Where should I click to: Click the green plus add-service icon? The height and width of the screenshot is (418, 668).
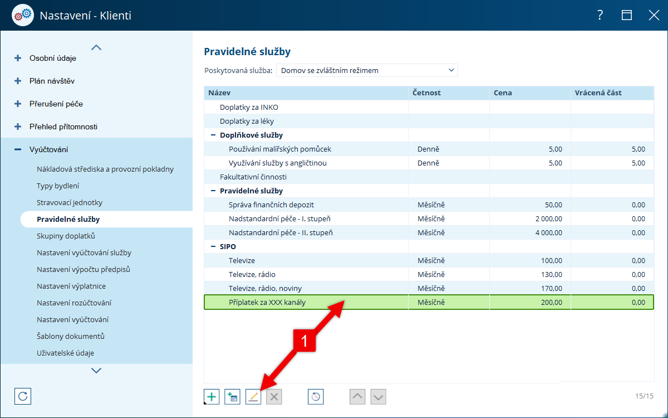click(212, 397)
